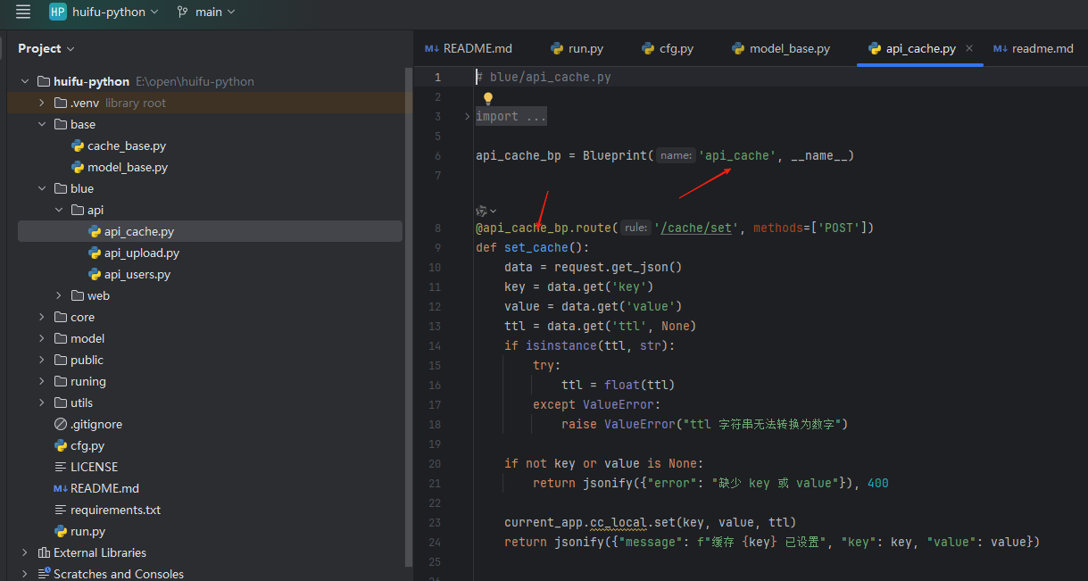1088x581 pixels.
Task: Click the '/cache/set' route link
Action: tap(694, 228)
